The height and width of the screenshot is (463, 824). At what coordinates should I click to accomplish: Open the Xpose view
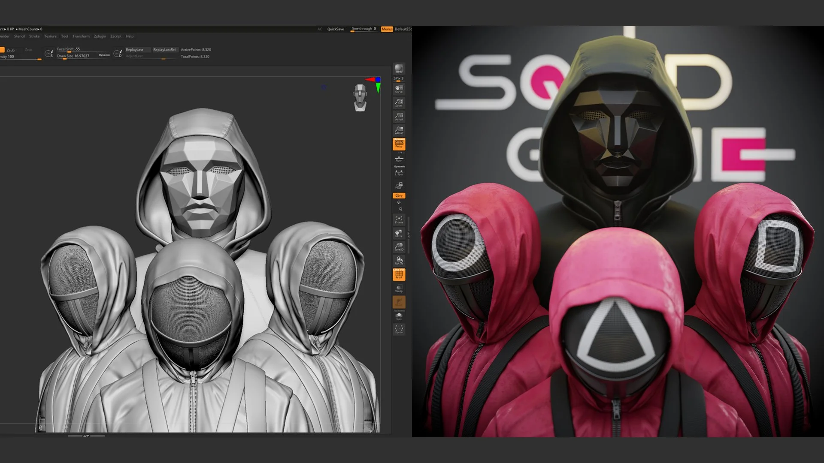(399, 329)
